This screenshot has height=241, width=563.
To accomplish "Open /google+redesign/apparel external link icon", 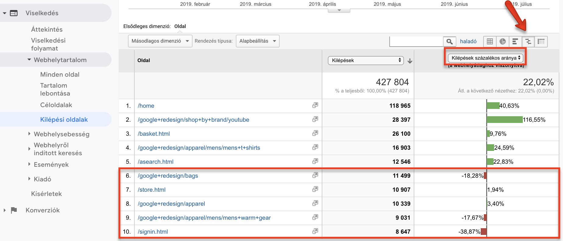I will point(315,203).
